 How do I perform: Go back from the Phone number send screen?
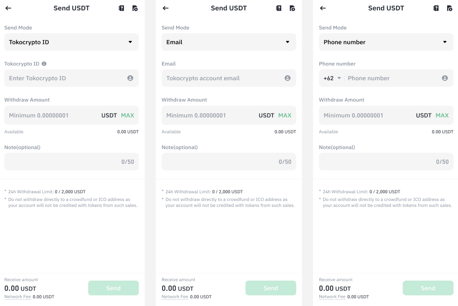coord(323,8)
